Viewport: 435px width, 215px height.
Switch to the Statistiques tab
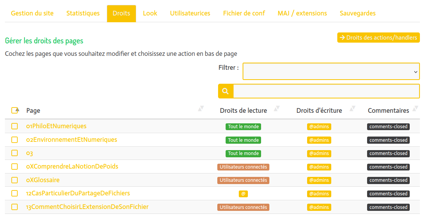[x=83, y=13]
